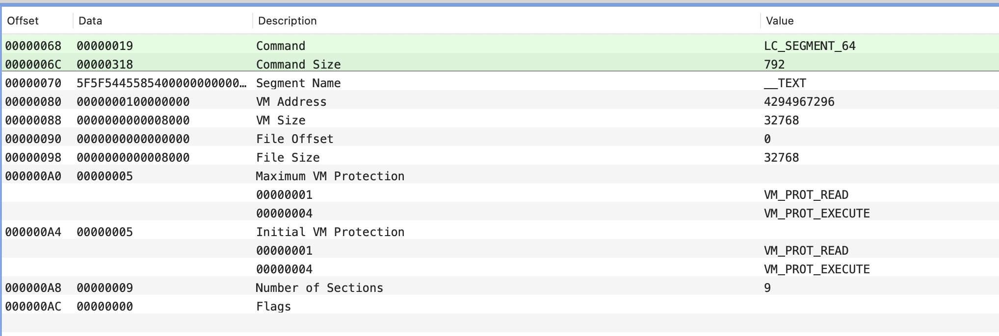Pick the Number of Sections row
The width and height of the screenshot is (999, 336).
pyautogui.click(x=500, y=288)
